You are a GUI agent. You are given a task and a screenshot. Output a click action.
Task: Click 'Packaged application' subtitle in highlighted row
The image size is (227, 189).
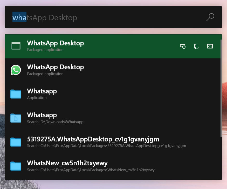45,50
